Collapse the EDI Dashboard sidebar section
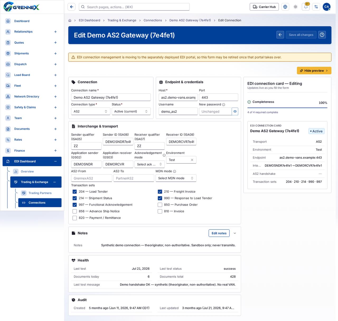Viewport: 338px width, 321px height. click(x=55, y=161)
